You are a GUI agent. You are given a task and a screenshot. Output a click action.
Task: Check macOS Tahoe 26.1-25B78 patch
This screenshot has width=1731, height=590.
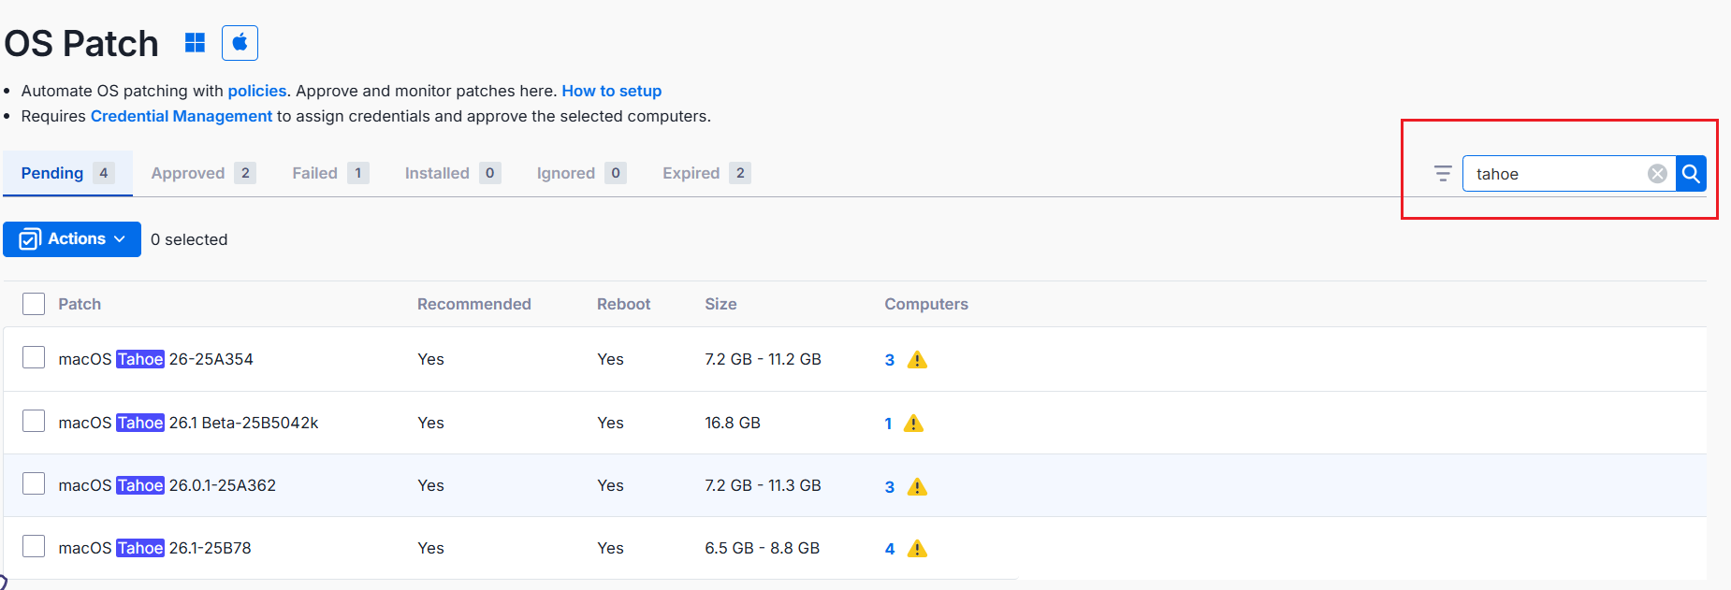34,547
